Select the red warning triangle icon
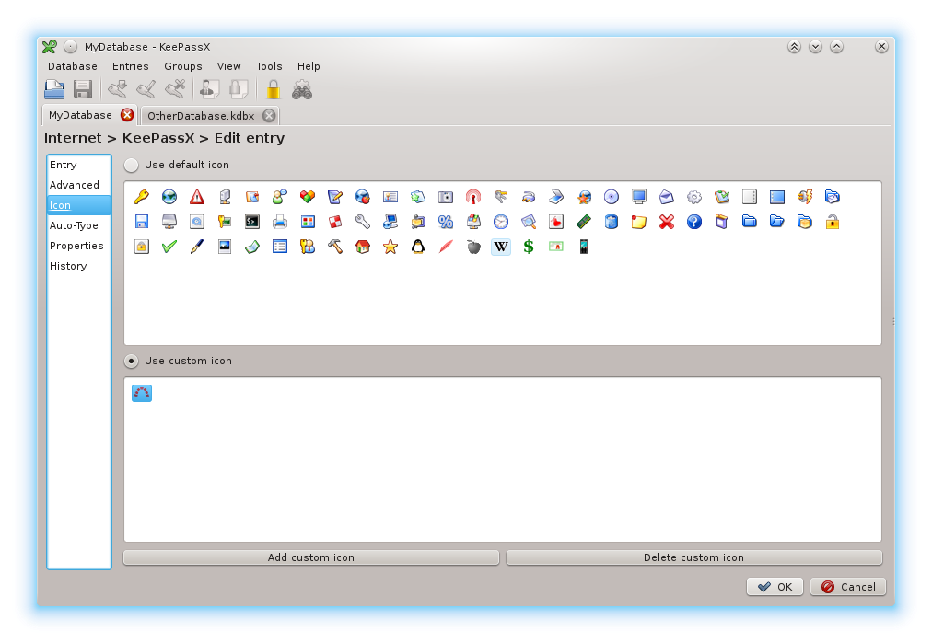The image size is (932, 643). [197, 197]
